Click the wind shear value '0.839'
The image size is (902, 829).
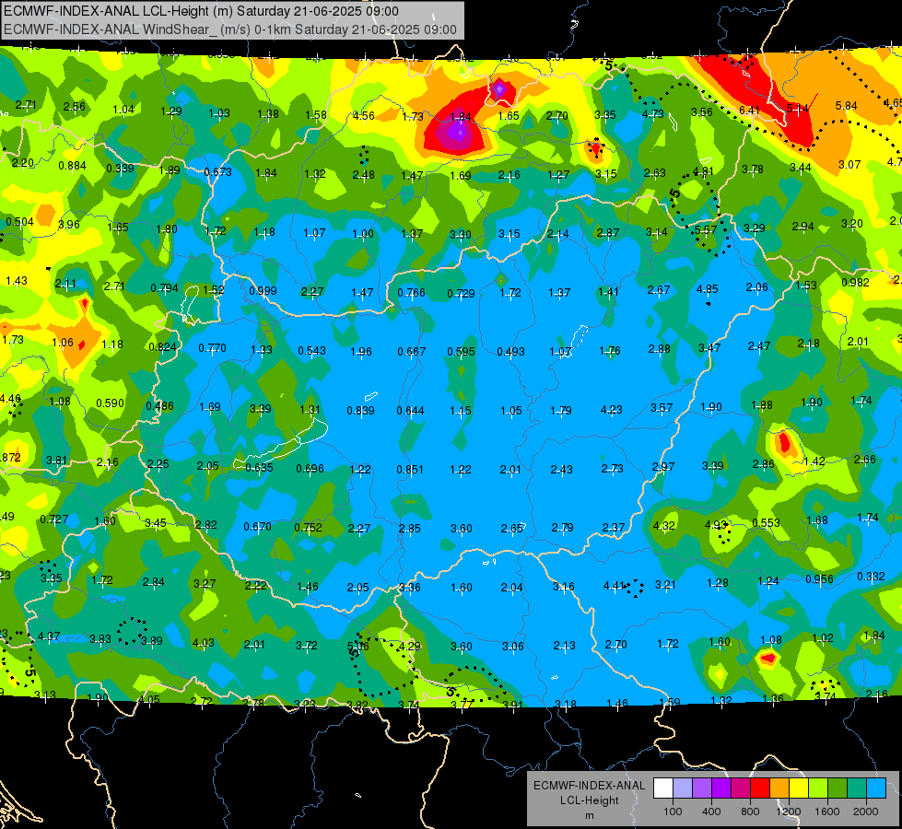(360, 410)
